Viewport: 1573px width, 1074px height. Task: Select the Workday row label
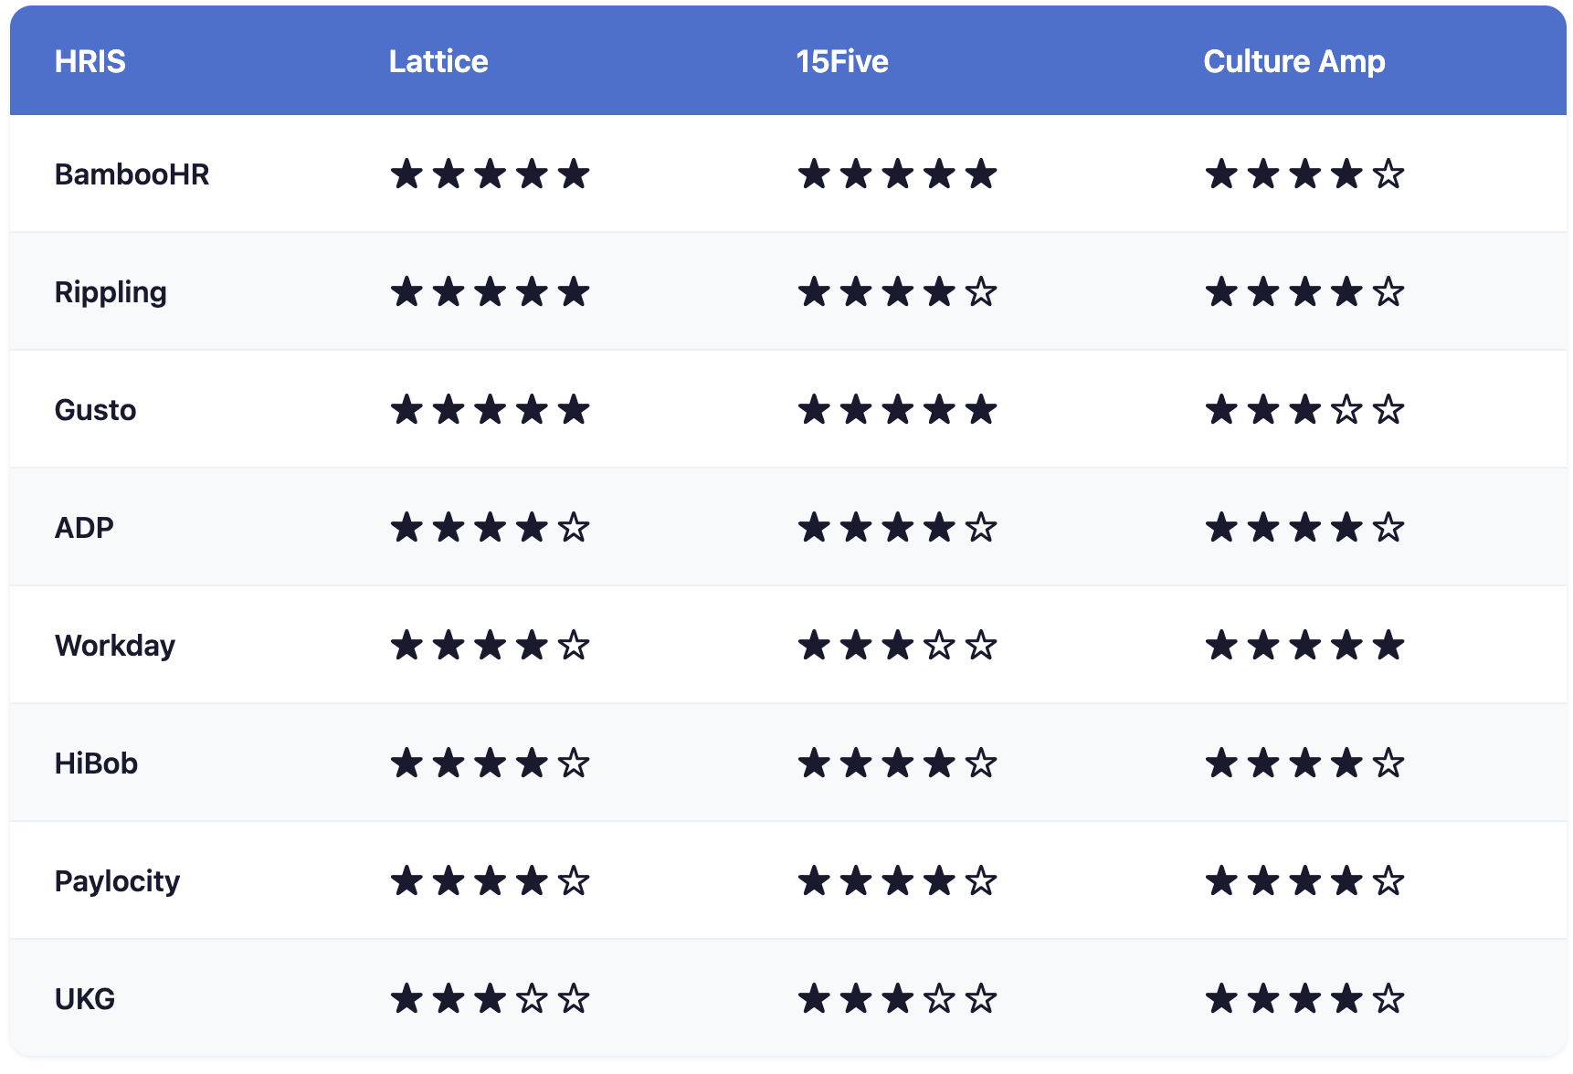(x=115, y=646)
